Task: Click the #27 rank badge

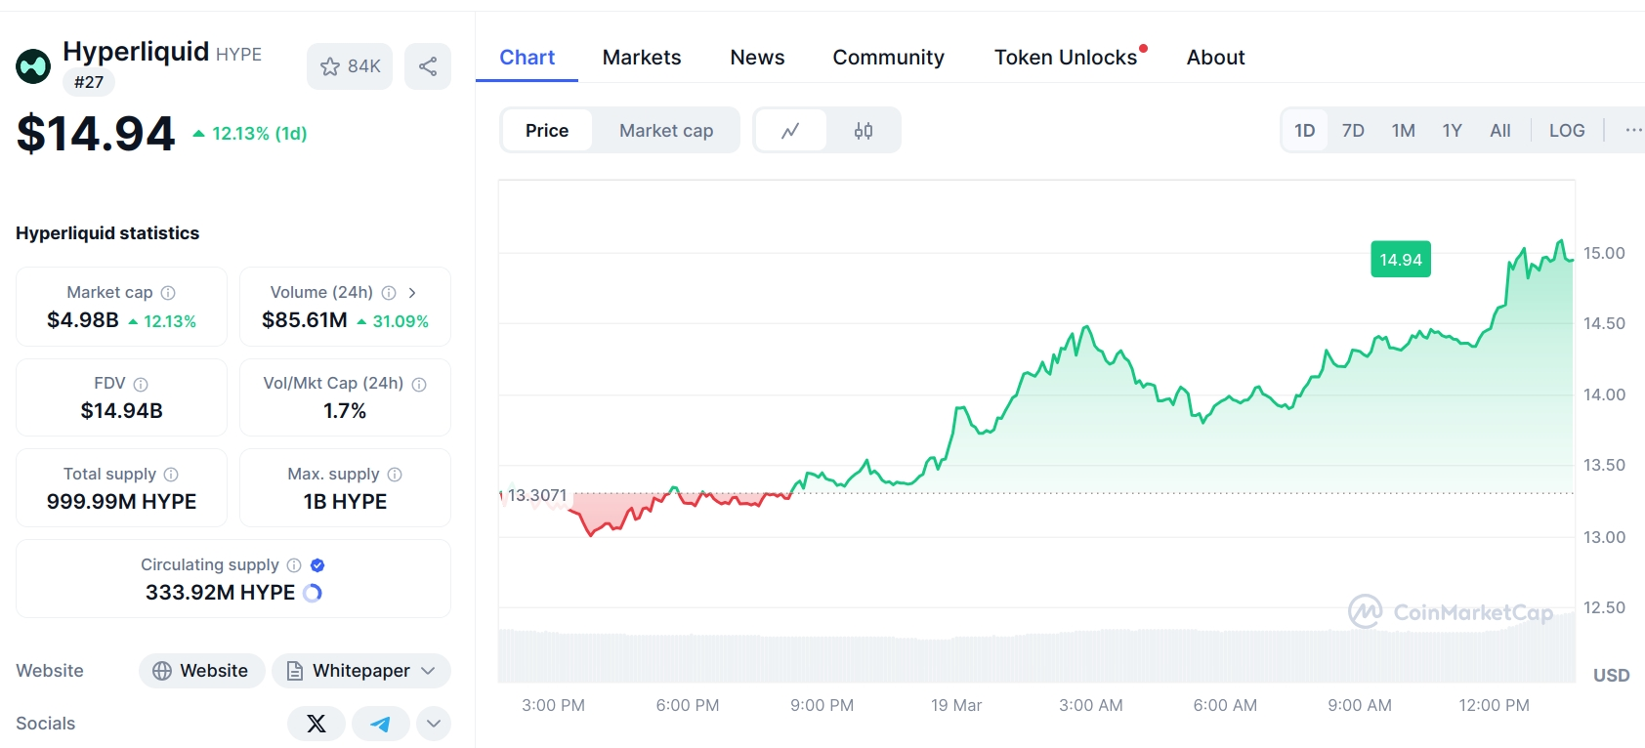Action: (89, 82)
